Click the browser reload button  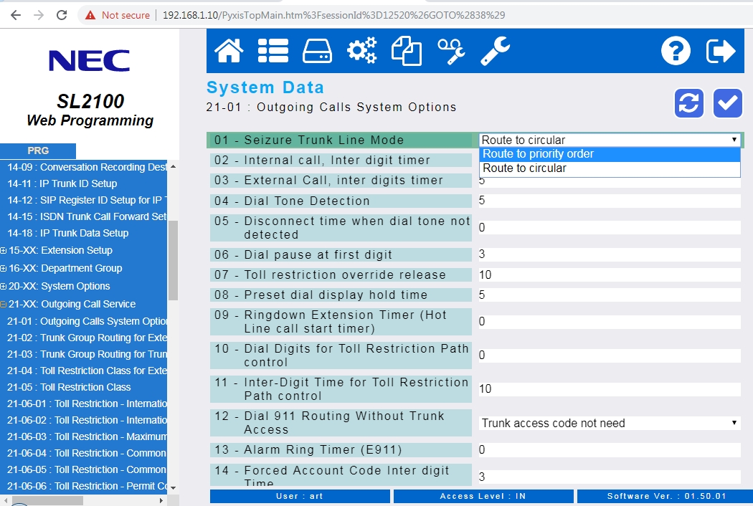tap(62, 15)
